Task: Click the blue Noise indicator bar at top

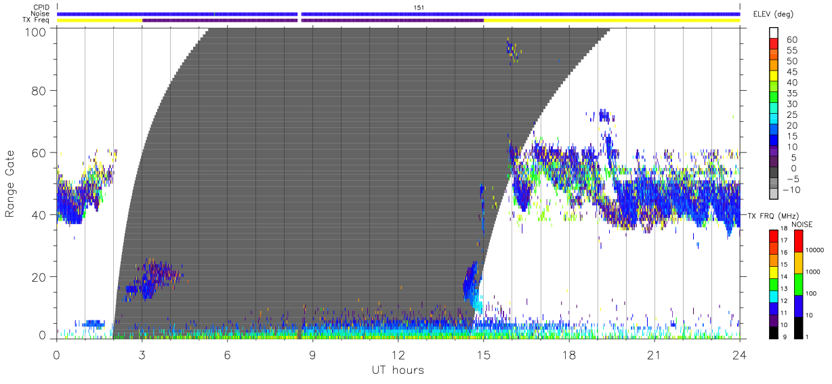Action: [x=398, y=14]
